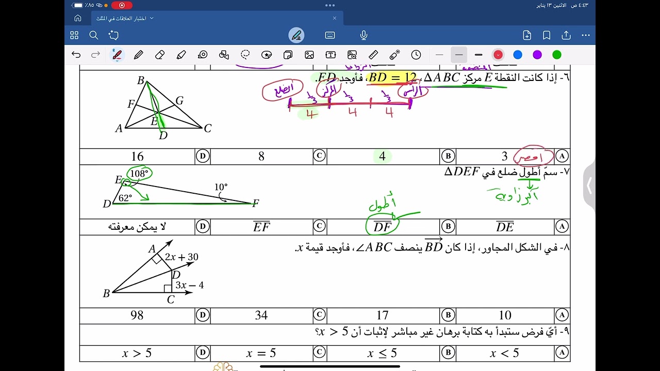Bookmark the current page
Image resolution: width=660 pixels, height=371 pixels.
point(547,35)
